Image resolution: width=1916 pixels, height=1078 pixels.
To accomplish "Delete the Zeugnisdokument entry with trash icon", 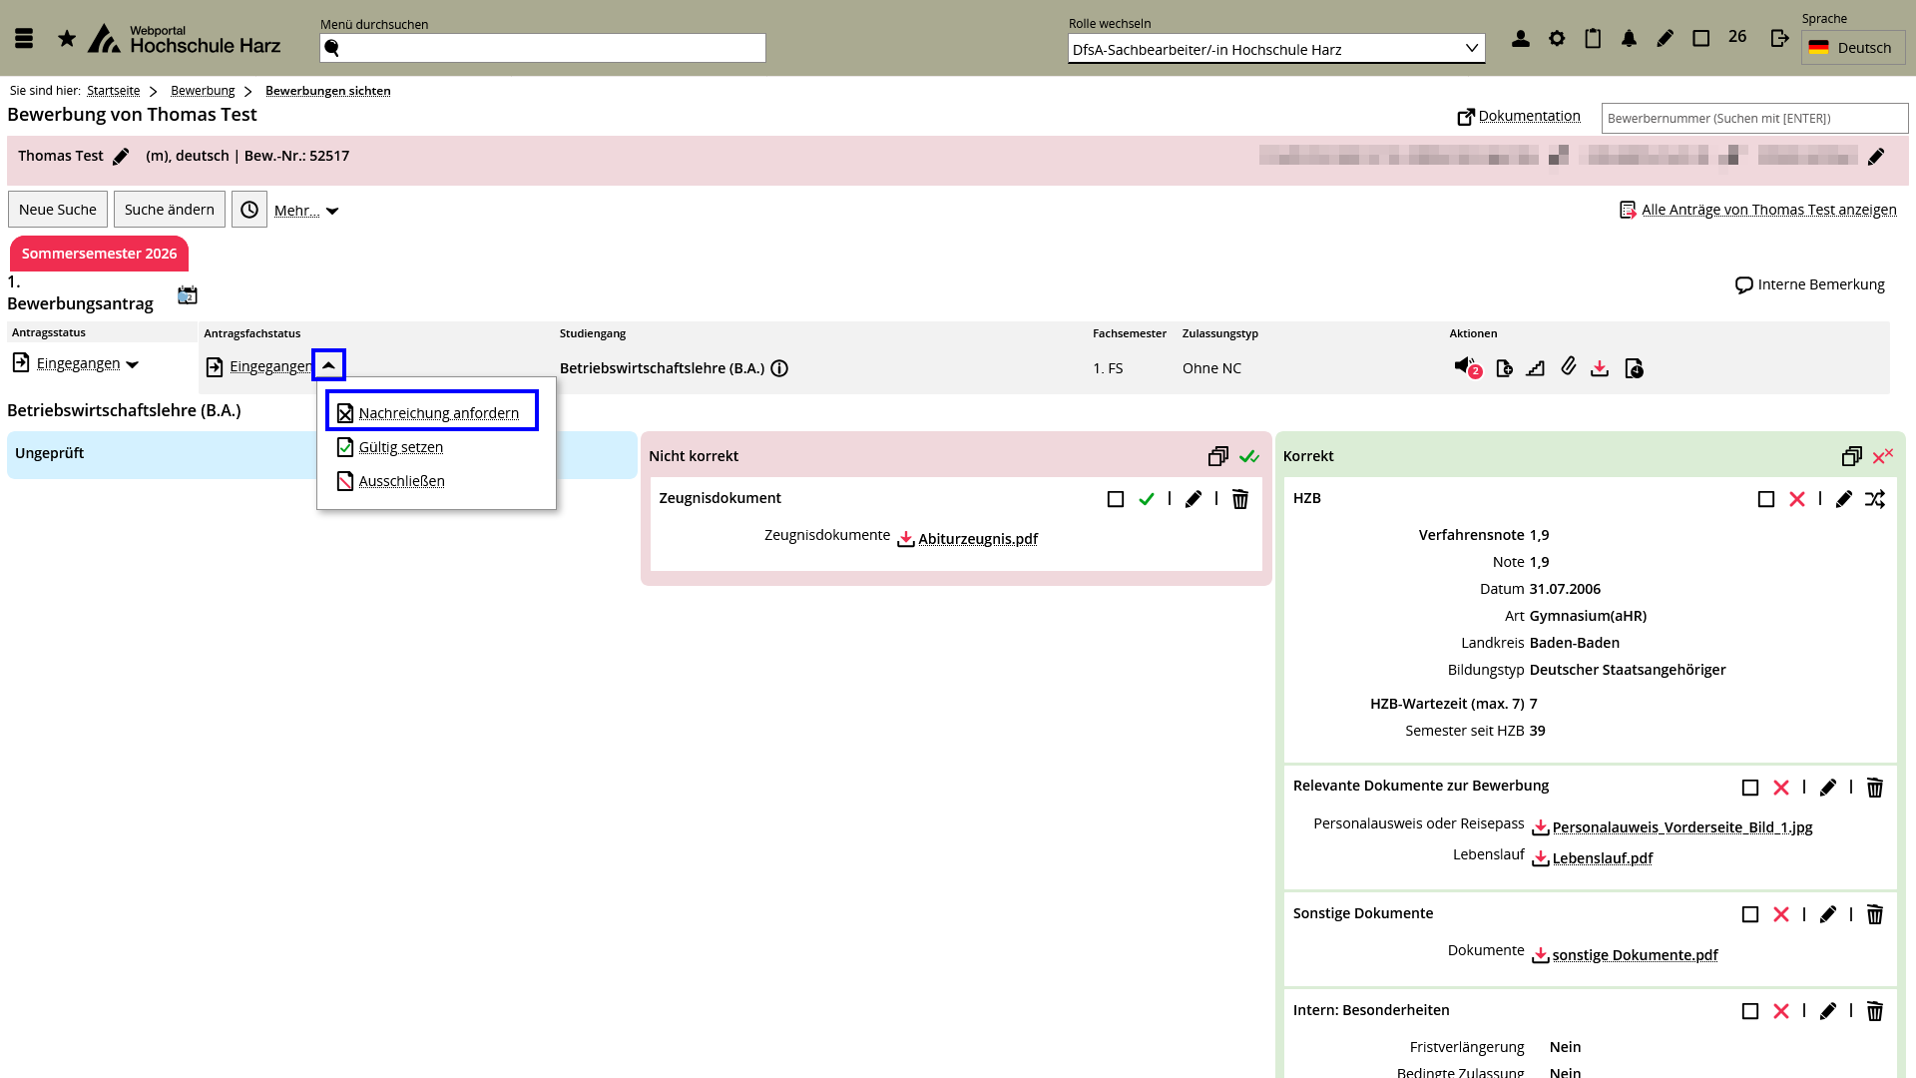I will click(x=1240, y=499).
